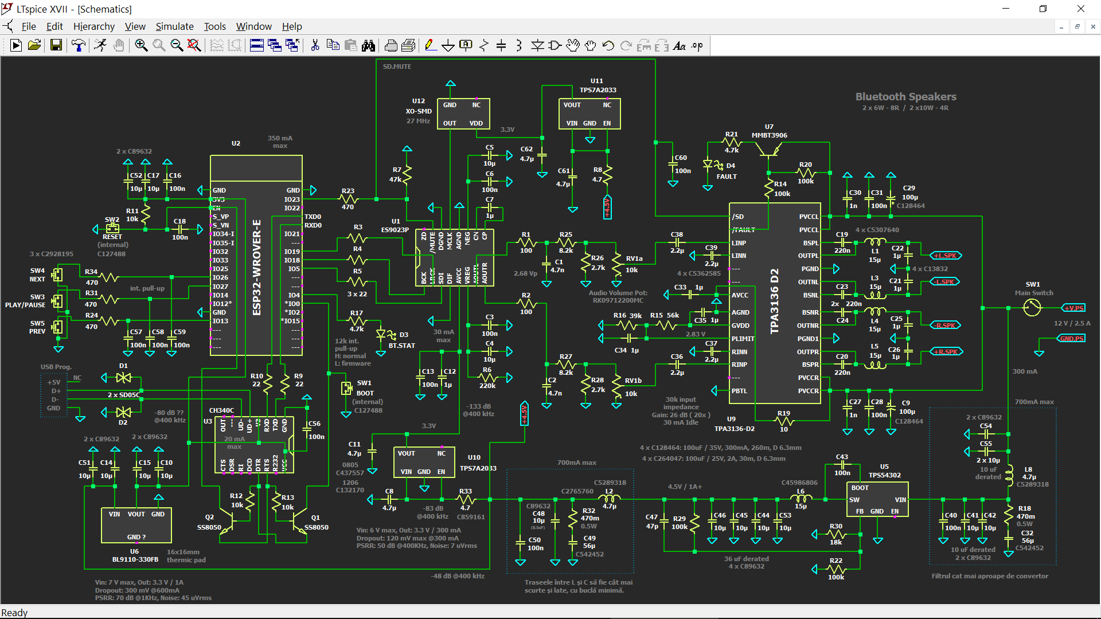Select the Label Net tool
Viewport: 1101px width, 619px height.
click(466, 45)
